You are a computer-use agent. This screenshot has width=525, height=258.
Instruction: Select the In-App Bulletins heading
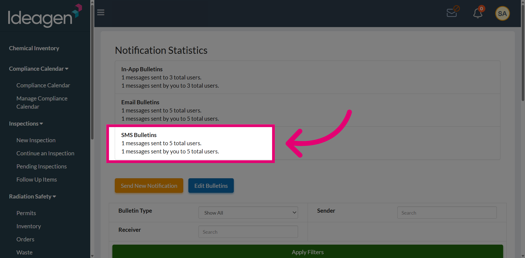point(142,69)
